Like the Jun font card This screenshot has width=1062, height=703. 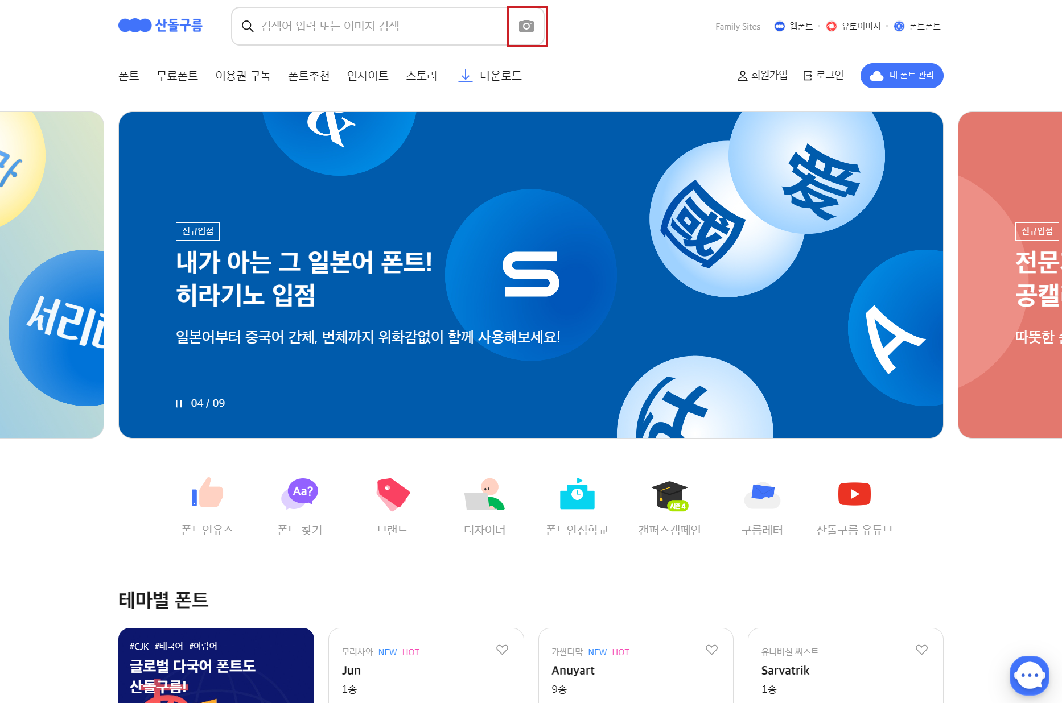click(x=502, y=650)
